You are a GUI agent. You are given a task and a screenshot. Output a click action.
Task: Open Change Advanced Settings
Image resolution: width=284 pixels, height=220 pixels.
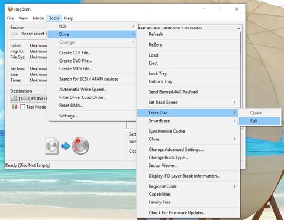[x=188, y=150]
